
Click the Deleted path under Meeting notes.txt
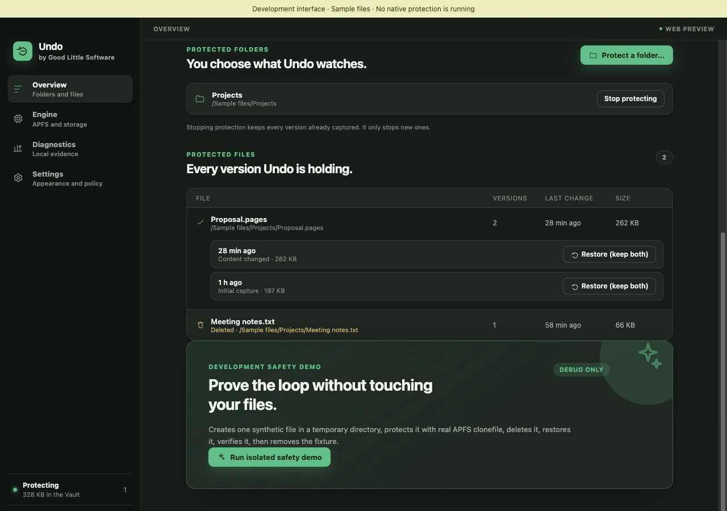(x=285, y=330)
